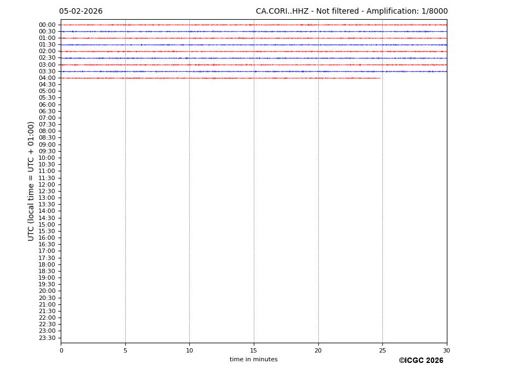Select the 04:00 row time label
This screenshot has width=507, height=381.
[47, 78]
